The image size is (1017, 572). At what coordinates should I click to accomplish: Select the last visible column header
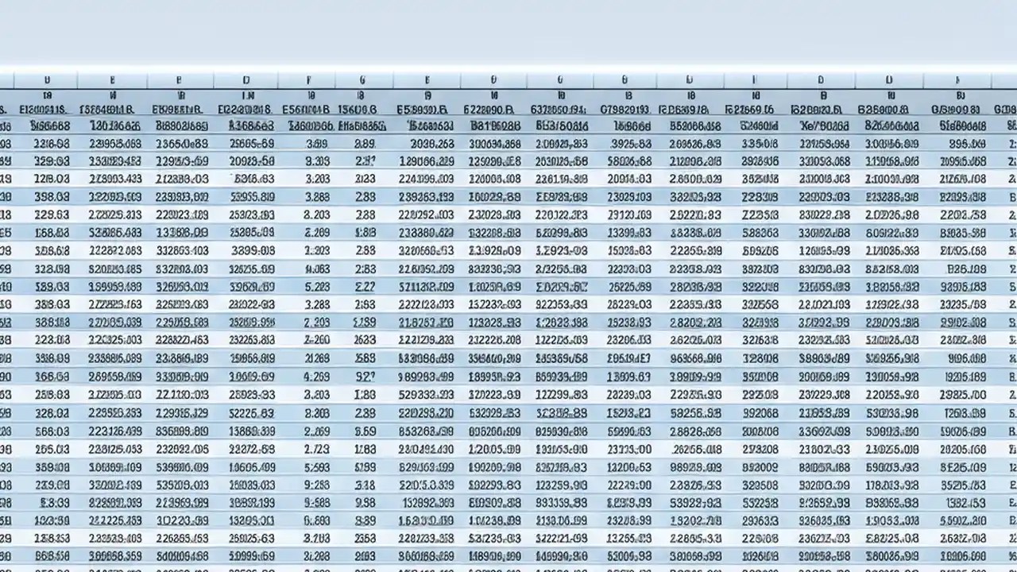click(x=957, y=79)
